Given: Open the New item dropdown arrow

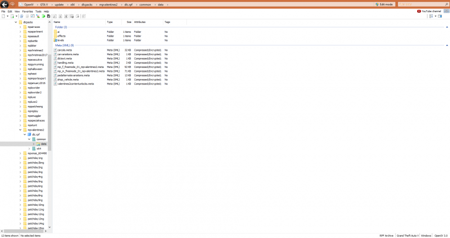Looking at the screenshot, I should pos(8,16).
